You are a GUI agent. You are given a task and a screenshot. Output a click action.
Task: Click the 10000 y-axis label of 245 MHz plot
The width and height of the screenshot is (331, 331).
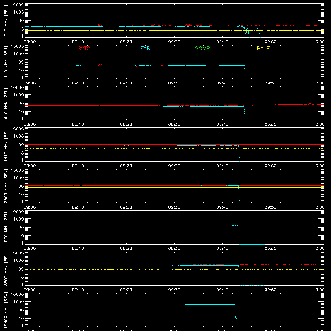coord(17,5)
